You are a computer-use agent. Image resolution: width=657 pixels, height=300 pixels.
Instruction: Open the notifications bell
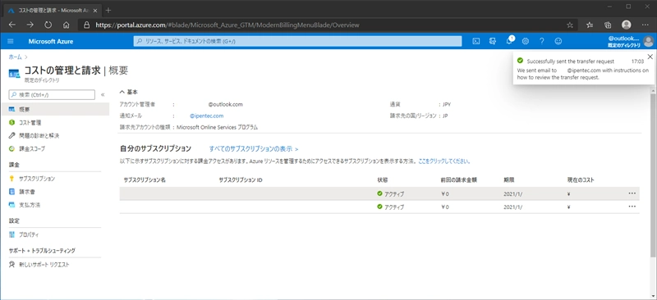[x=509, y=41]
